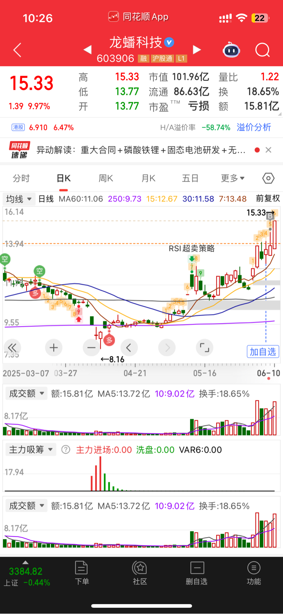Open the 前复权 adjustment selector

(268, 199)
